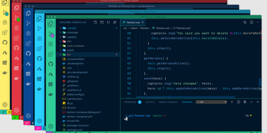Open Debug view in the green heroes-vue window

(51, 44)
